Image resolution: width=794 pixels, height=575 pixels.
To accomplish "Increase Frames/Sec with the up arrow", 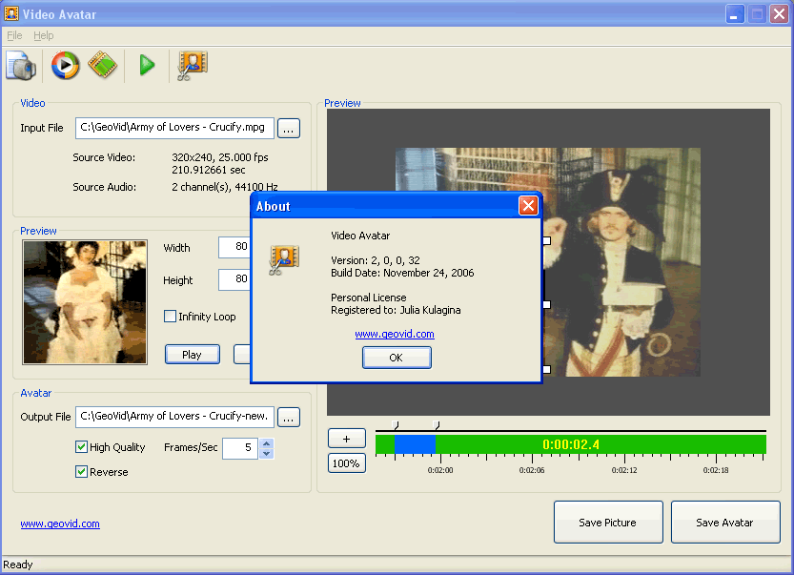I will tap(266, 443).
